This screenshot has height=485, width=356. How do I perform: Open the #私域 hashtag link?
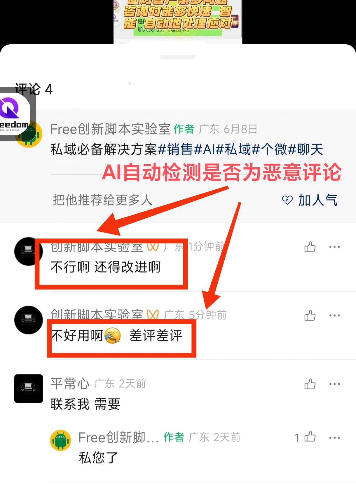tap(233, 149)
